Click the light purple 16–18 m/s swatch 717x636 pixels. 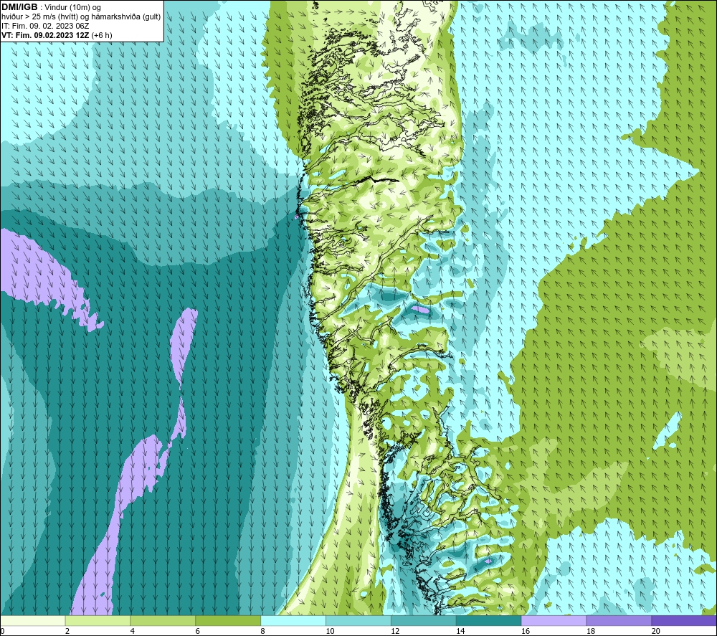tap(554, 620)
